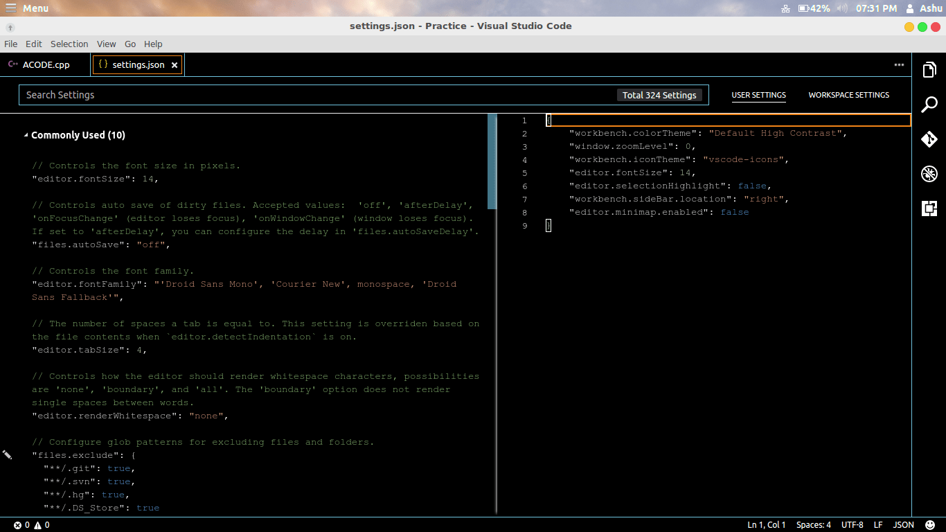This screenshot has height=532, width=946.
Task: Click the default settings scrollbar thumb
Action: point(492,161)
